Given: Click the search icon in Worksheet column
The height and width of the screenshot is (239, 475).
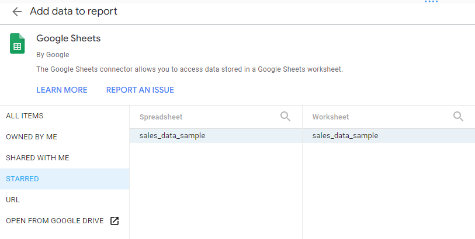Looking at the screenshot, I should [x=458, y=117].
